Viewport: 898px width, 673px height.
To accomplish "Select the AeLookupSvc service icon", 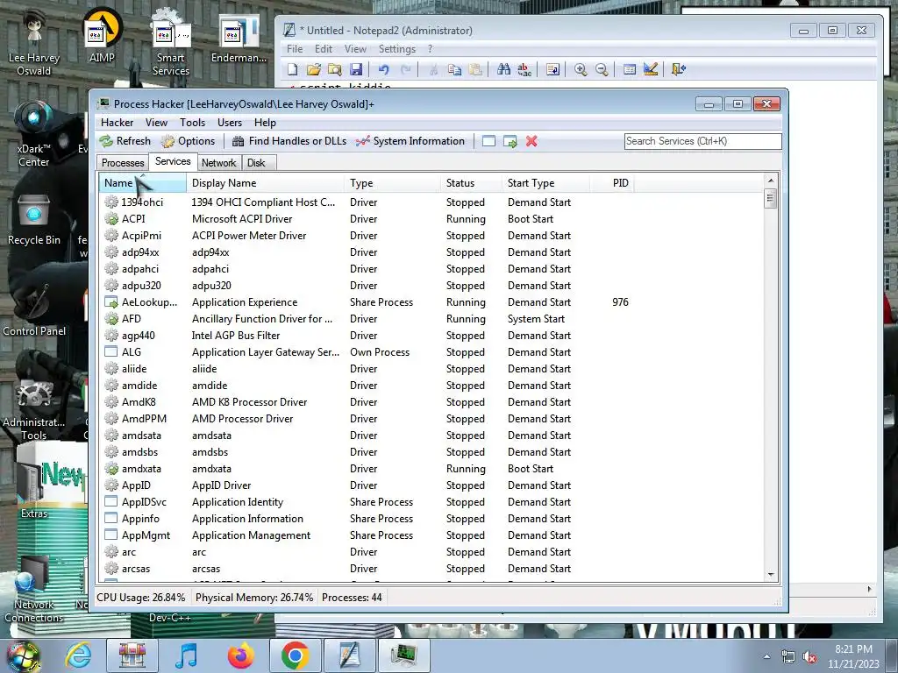I will pos(111,302).
